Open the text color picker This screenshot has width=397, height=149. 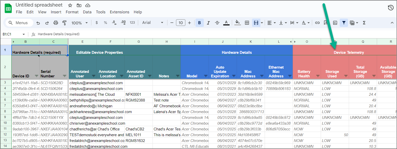pyautogui.click(x=226, y=23)
